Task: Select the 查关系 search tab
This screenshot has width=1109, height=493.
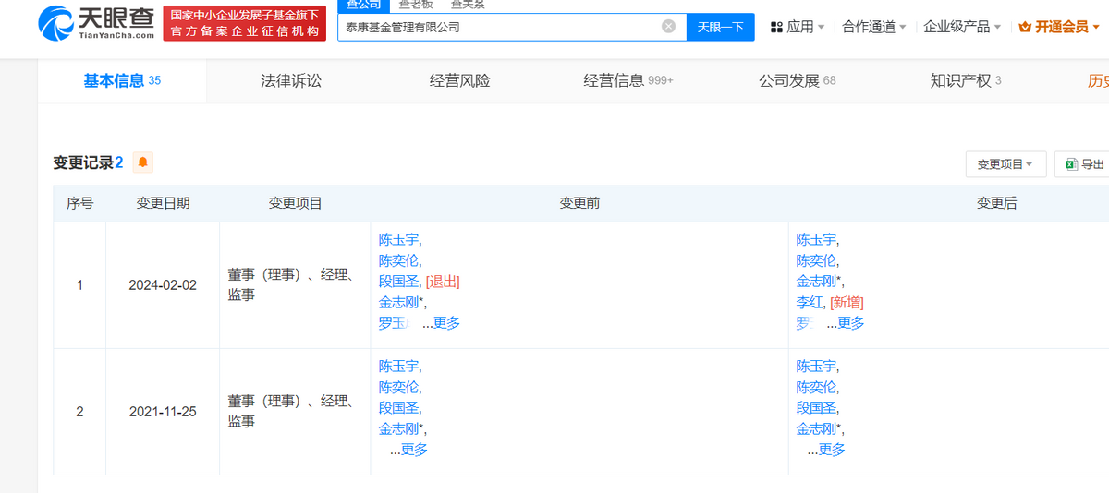Action: [x=468, y=5]
